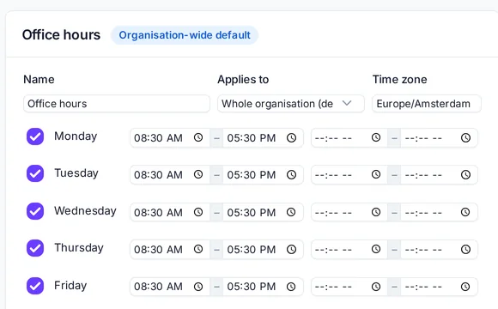Click Wednesday's empty second start time field

click(x=349, y=212)
